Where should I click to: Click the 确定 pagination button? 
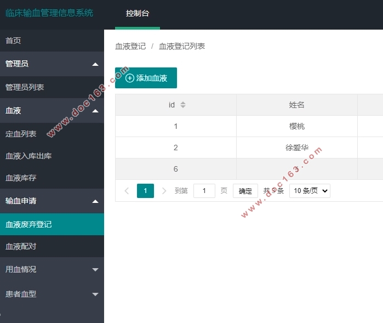(245, 191)
